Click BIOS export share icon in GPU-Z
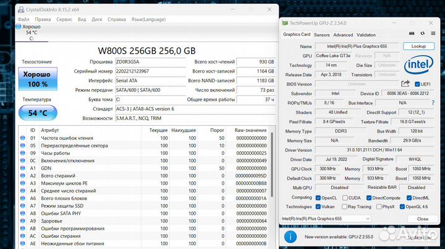Viewport: 445px width, 249px height. pos(405,84)
